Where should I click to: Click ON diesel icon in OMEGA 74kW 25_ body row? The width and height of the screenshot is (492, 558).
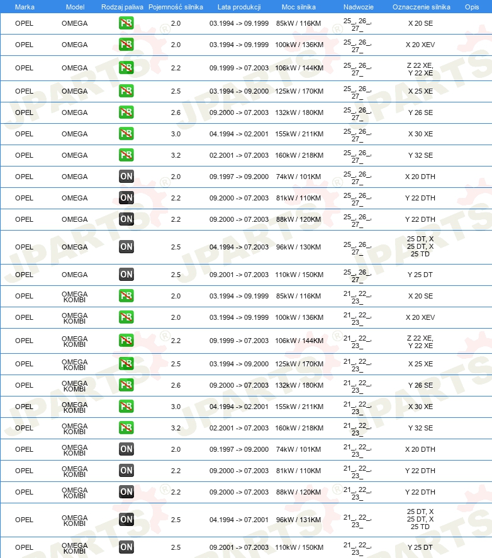coord(126,177)
